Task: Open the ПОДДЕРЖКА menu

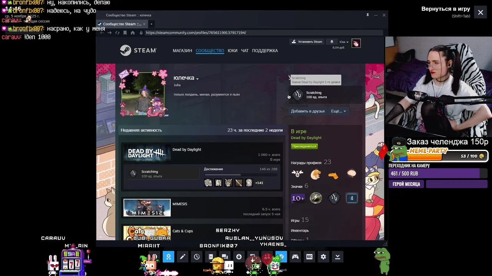Action: 265,51
